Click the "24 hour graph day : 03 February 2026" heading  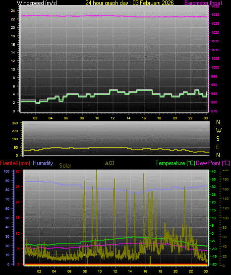tap(129, 3)
